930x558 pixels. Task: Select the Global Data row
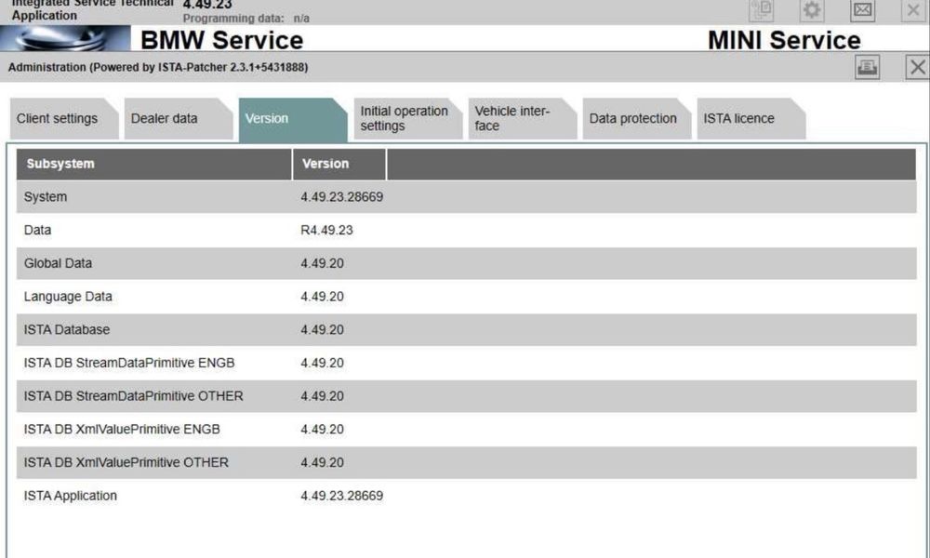466,263
